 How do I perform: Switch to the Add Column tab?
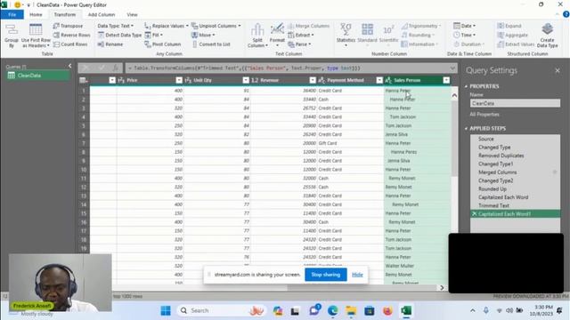pos(102,14)
